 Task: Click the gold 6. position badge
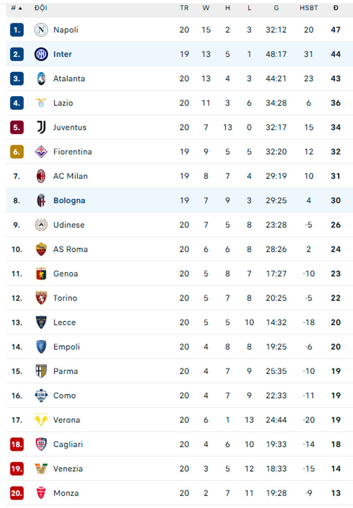point(17,152)
